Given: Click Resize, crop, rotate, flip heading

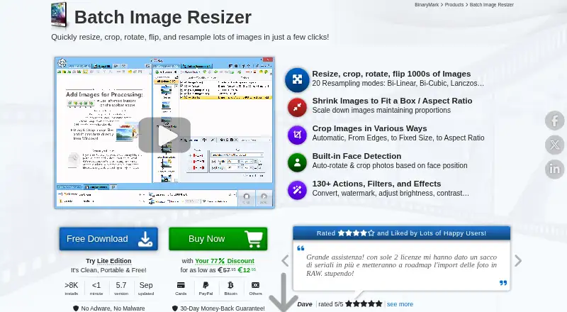Looking at the screenshot, I should (392, 74).
